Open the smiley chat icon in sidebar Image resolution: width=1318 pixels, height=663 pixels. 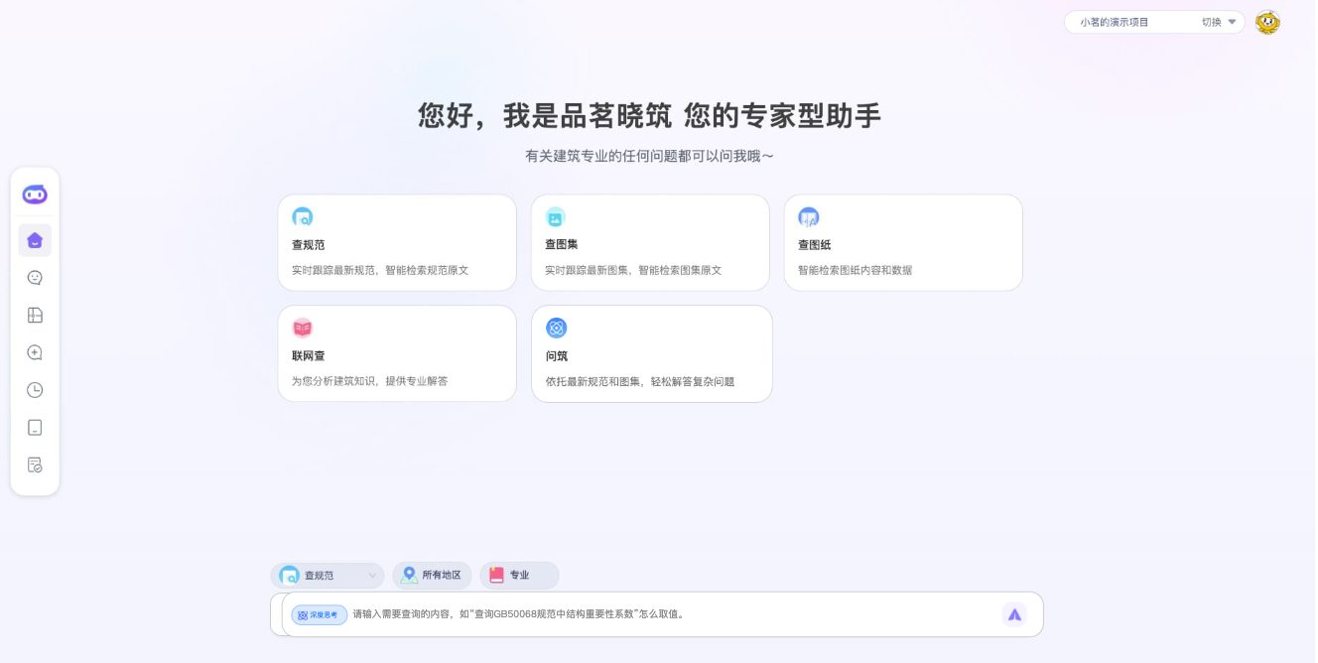coord(35,278)
